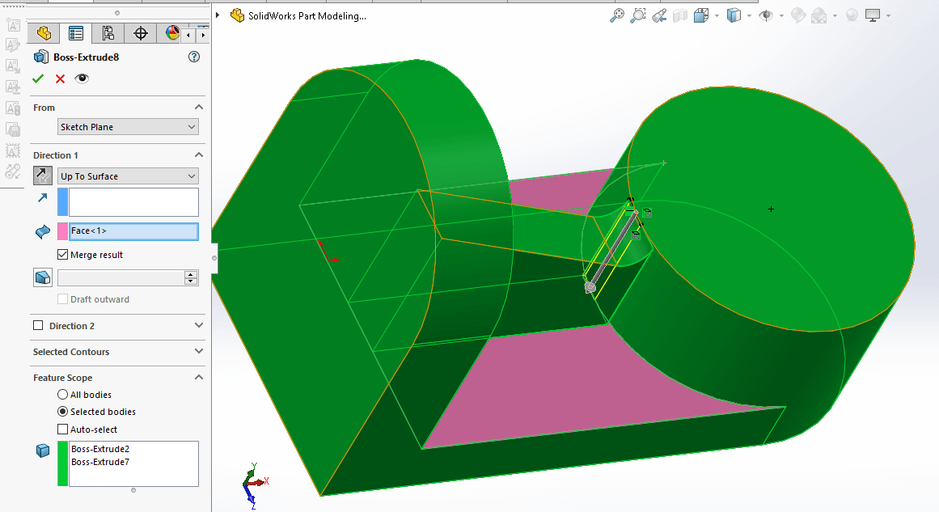The height and width of the screenshot is (512, 939).
Task: Select the Zoom to Area tool
Action: 638,15
